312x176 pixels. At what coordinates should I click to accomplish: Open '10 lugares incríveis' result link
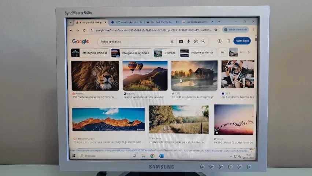tap(108, 142)
